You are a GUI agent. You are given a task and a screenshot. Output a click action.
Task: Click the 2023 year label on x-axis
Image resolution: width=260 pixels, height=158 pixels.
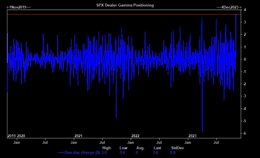[192, 136]
